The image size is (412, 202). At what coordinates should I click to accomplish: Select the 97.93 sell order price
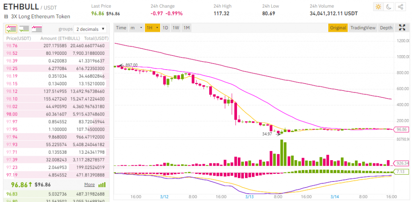point(11,145)
